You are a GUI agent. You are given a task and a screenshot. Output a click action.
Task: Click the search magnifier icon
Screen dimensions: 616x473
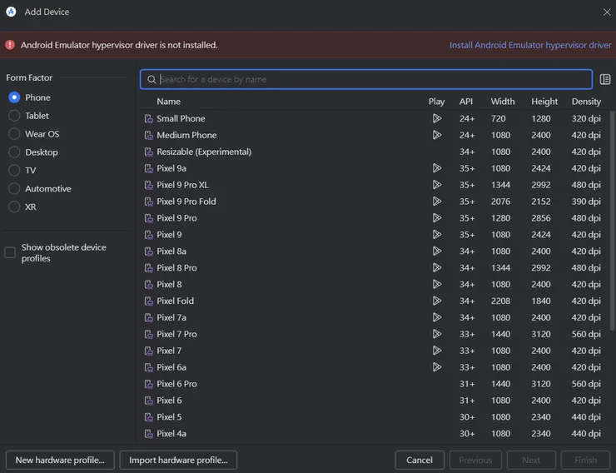152,79
